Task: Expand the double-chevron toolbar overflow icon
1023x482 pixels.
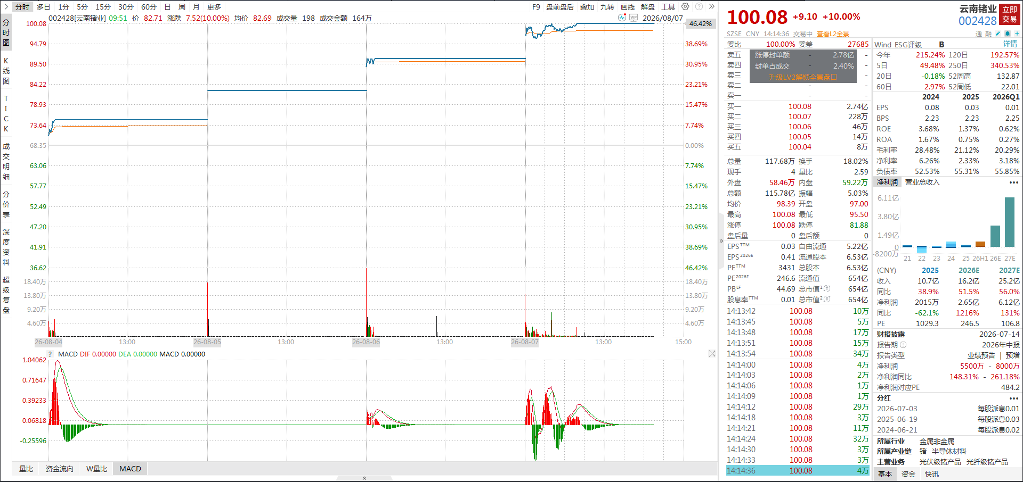Action: (x=711, y=7)
